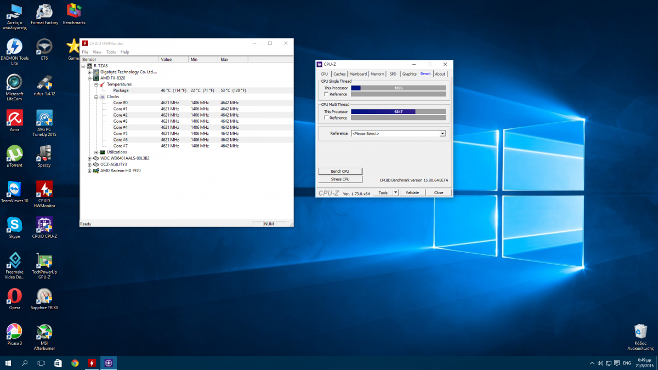
Task: Select DAEMON Tools Lite desktop icon
Action: click(14, 52)
